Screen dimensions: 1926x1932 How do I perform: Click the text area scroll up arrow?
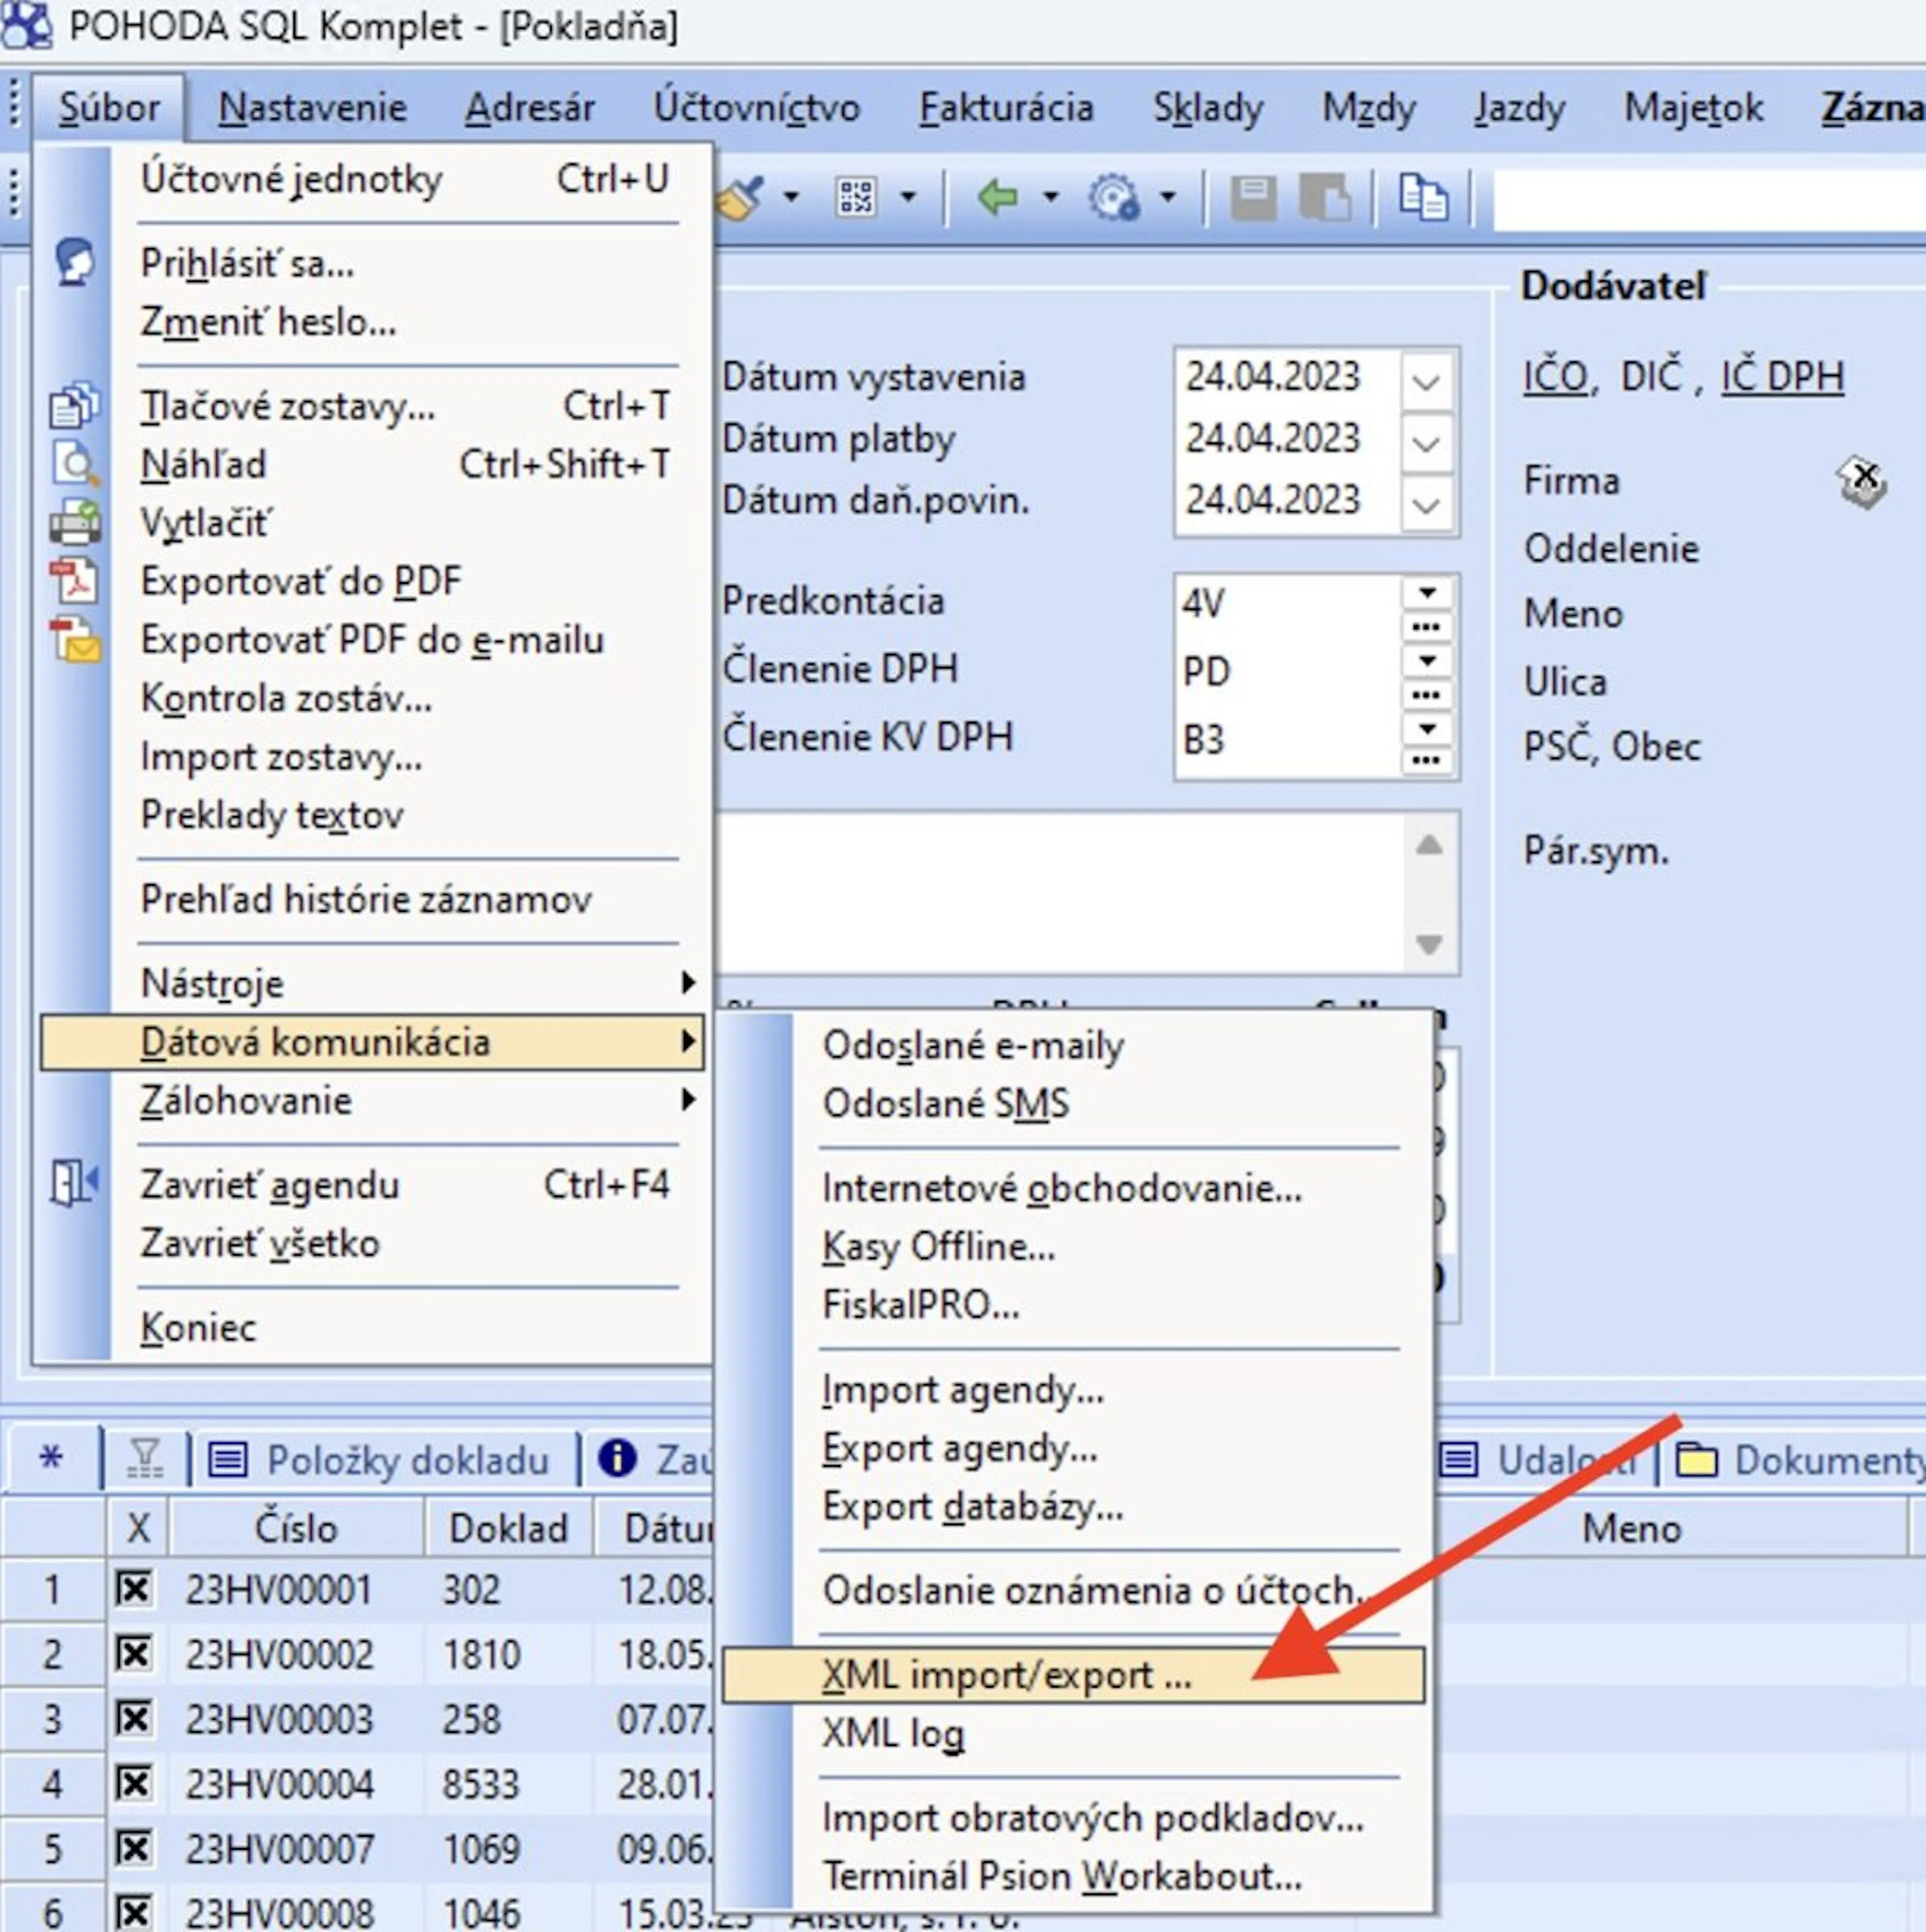click(1429, 845)
